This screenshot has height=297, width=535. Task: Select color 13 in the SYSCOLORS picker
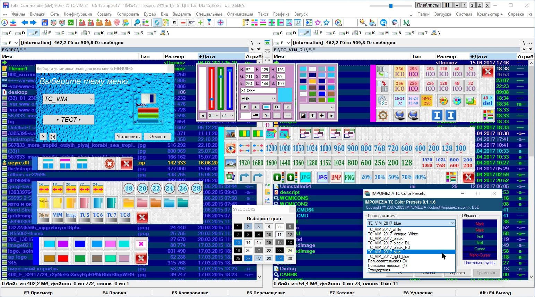(x=238, y=242)
